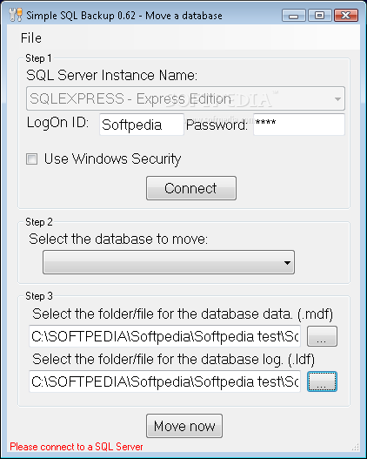Enable Use Windows Security checkbox

(31, 159)
